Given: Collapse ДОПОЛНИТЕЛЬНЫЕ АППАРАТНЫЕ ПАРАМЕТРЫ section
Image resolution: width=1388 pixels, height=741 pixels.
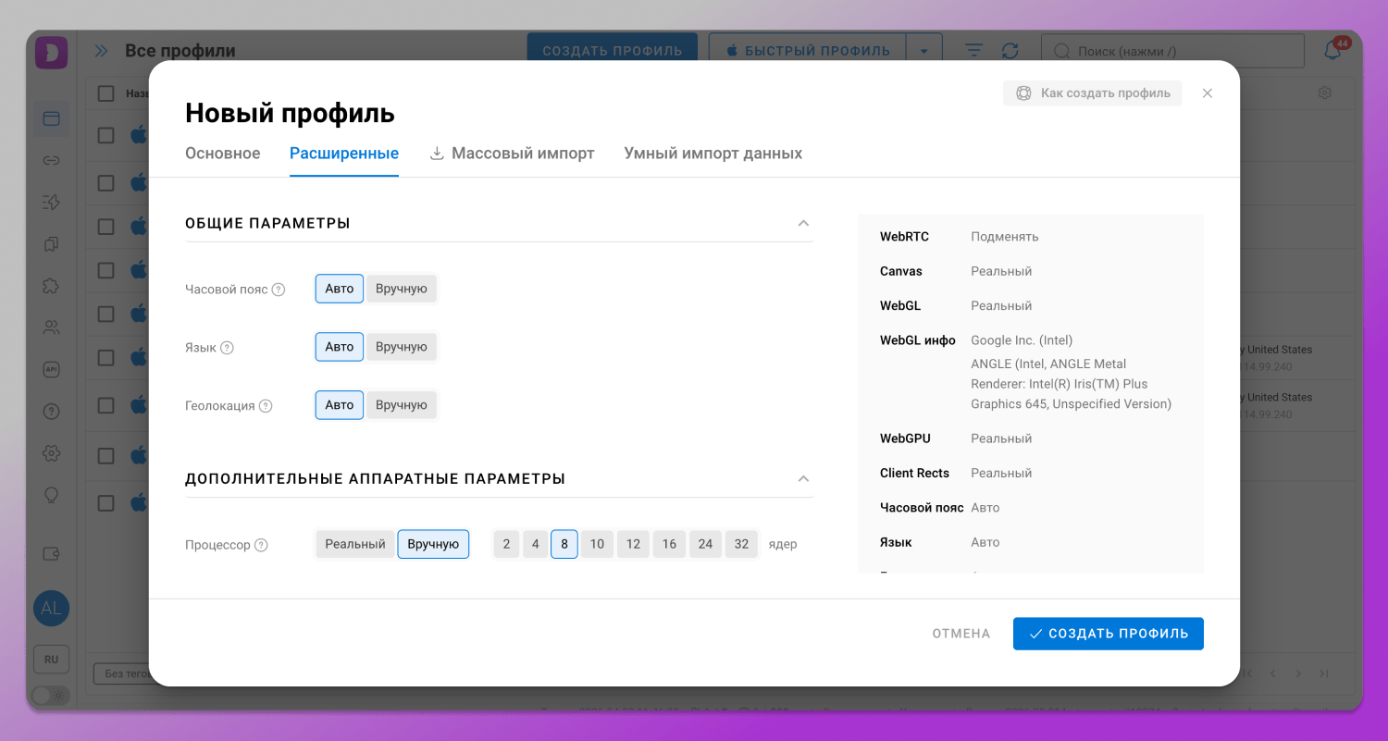Looking at the screenshot, I should tap(804, 479).
